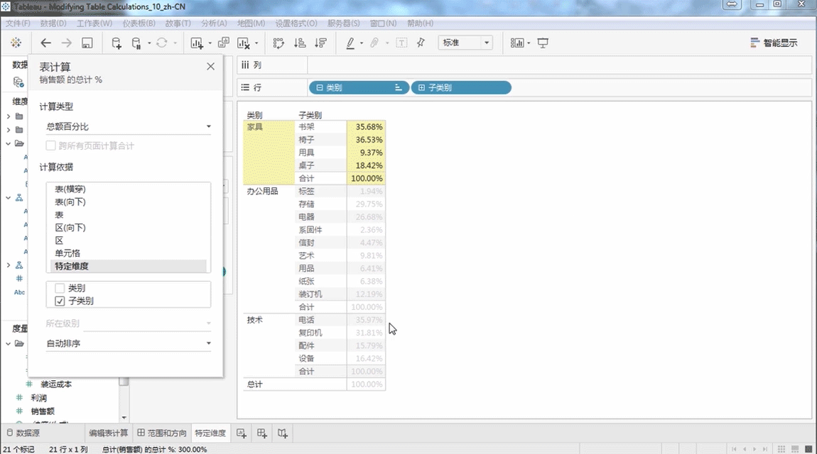Open the 自动排序 dropdown
This screenshot has height=454, width=817.
(128, 343)
